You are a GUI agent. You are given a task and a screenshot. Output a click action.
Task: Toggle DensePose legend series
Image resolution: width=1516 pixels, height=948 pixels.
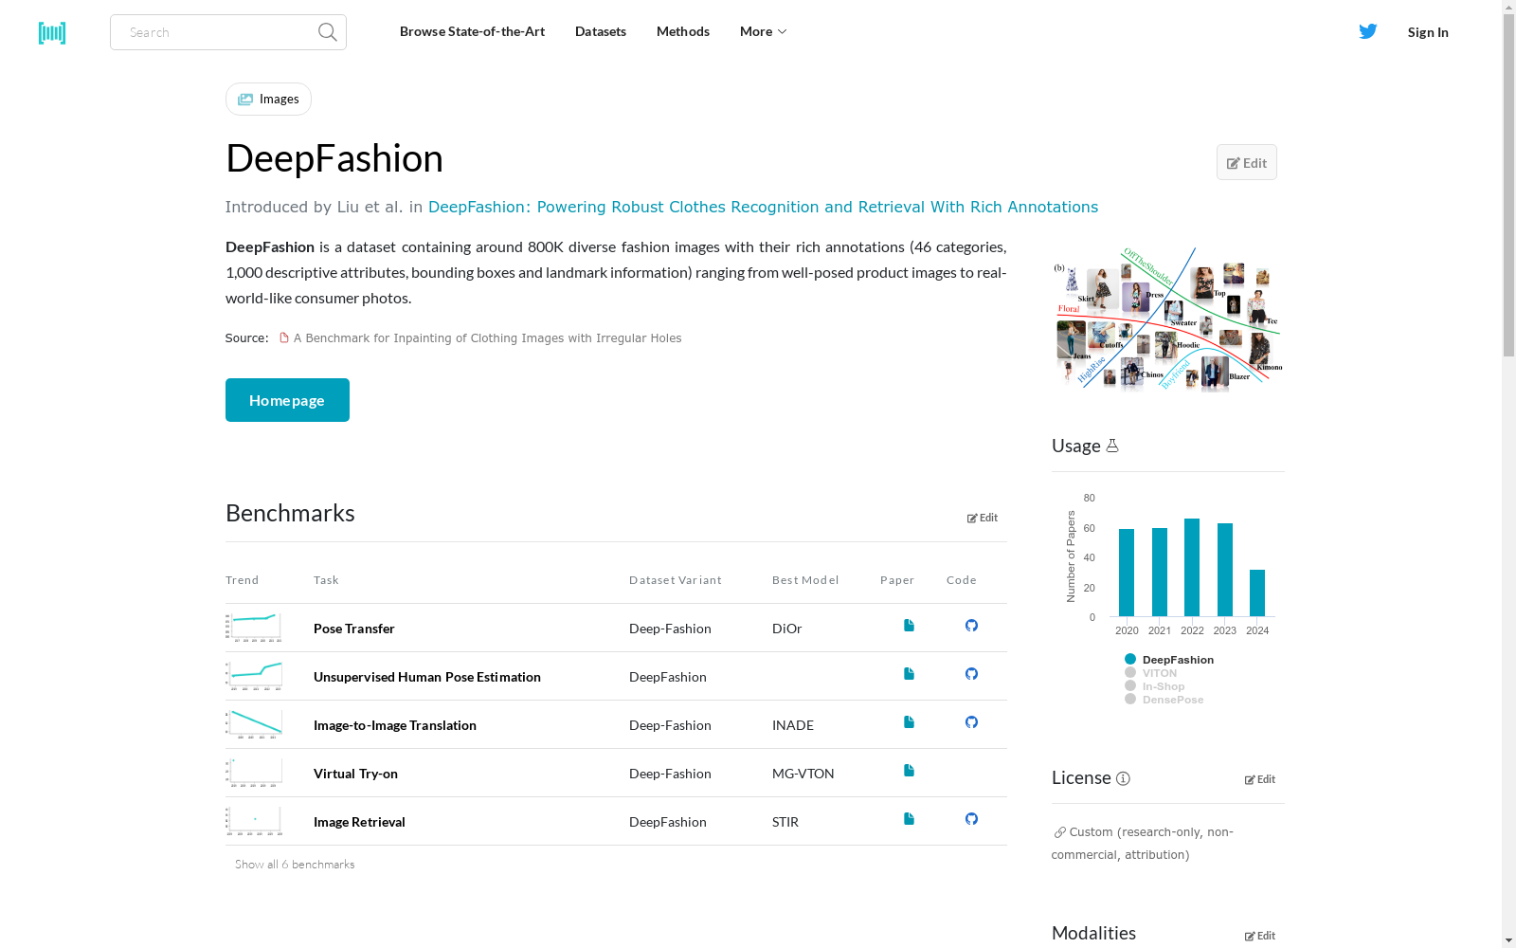click(x=1164, y=700)
